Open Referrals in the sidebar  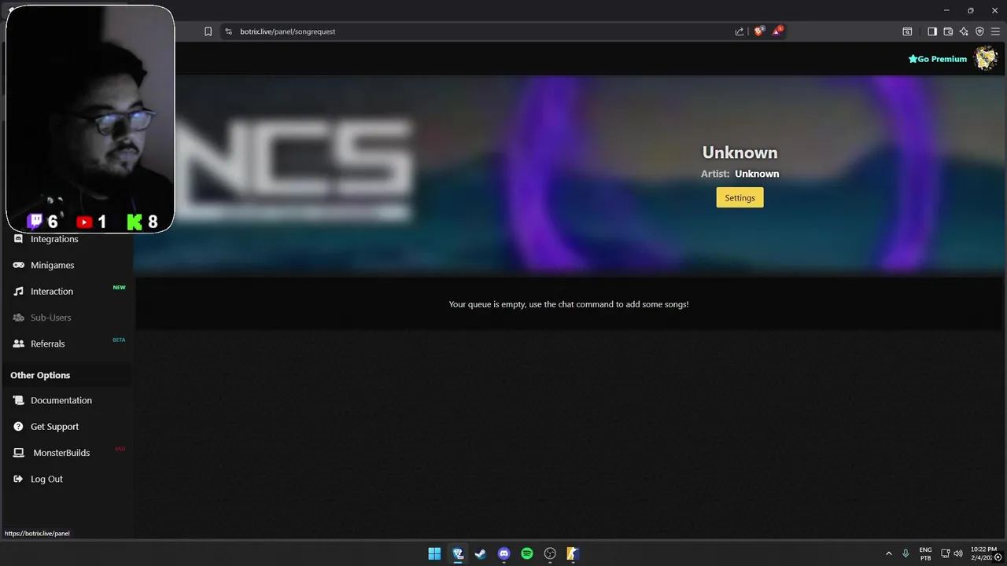[48, 344]
